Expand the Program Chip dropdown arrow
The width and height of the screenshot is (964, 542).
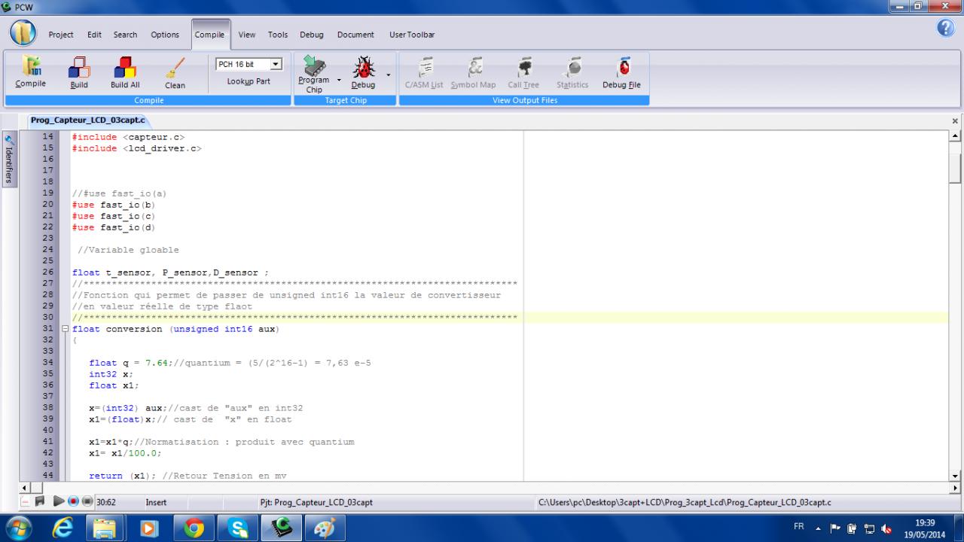tap(339, 79)
